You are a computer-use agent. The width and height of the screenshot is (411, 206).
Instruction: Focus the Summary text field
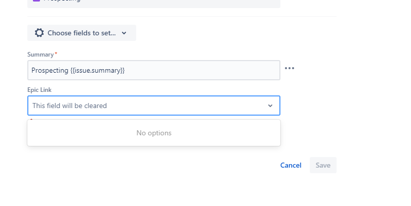(154, 70)
